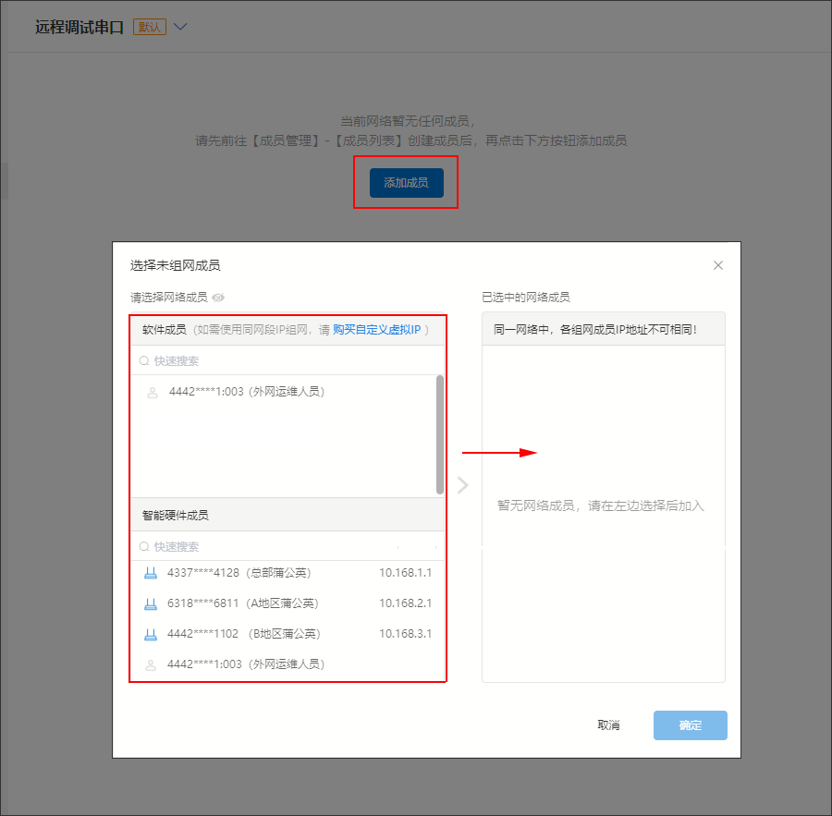
Task: Select hardware member 6318****6811 (A地区蒲公英)
Action: pos(288,603)
